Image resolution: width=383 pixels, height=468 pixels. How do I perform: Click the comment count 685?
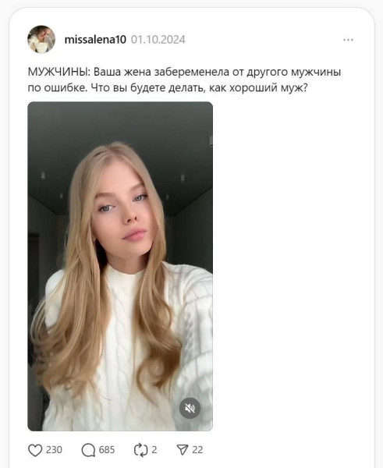tap(107, 450)
